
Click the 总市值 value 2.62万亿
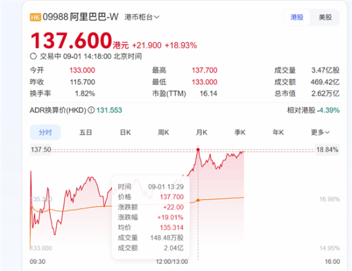(325, 94)
